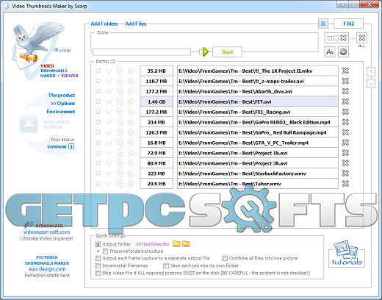Click the Add Folders link
This screenshot has height=300, width=382.
pyautogui.click(x=104, y=24)
